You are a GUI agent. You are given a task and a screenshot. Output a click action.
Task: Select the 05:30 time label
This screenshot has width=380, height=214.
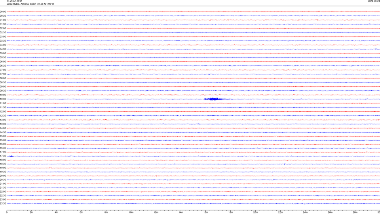pos(3,57)
